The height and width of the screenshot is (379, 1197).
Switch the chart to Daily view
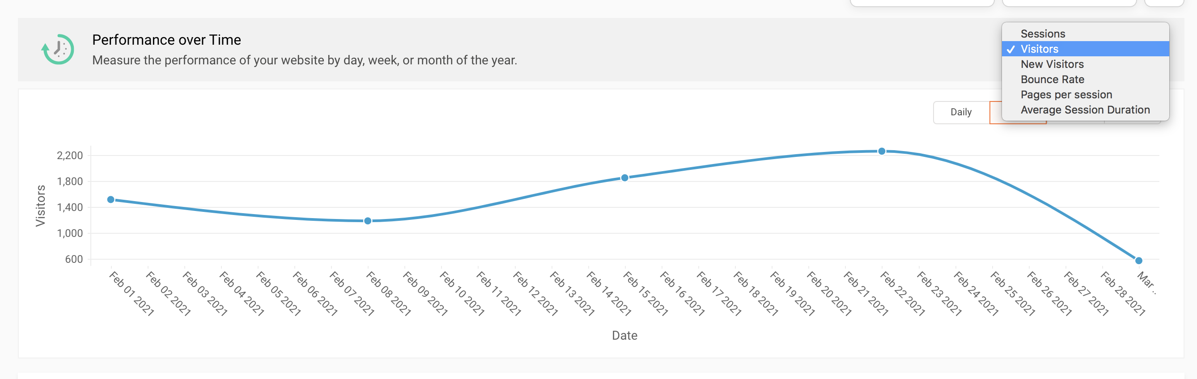pos(960,112)
